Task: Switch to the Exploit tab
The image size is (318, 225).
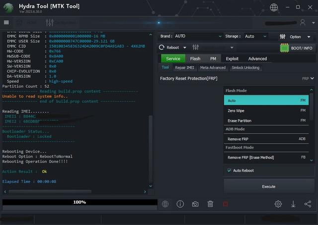Action: pos(232,59)
